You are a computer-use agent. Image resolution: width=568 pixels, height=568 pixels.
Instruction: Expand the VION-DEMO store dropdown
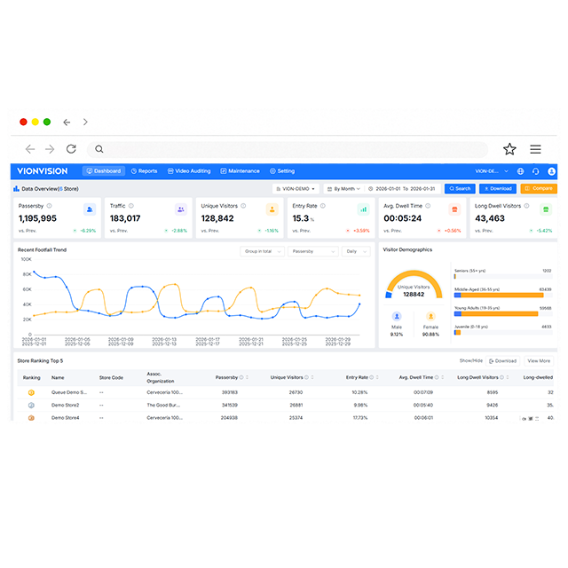(296, 188)
